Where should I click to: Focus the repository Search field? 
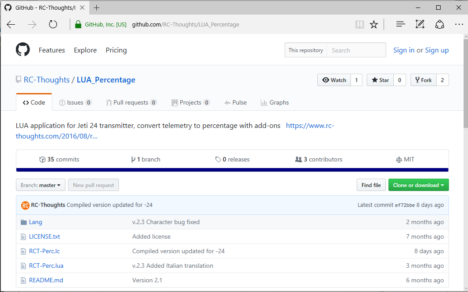click(x=356, y=50)
